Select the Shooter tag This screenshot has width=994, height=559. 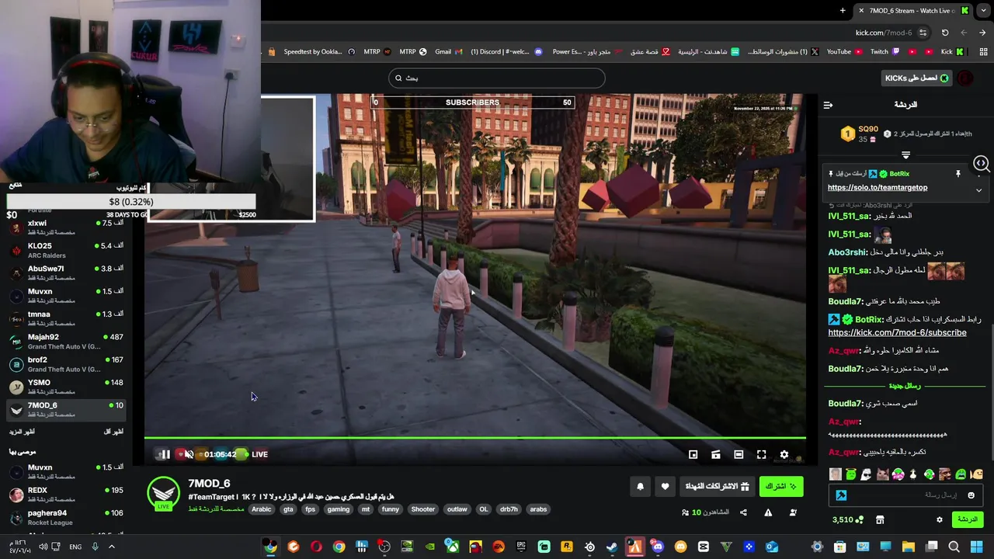pyautogui.click(x=423, y=509)
